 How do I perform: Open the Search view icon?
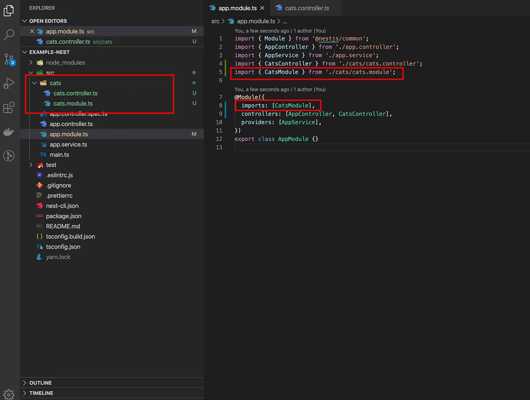tap(9, 35)
